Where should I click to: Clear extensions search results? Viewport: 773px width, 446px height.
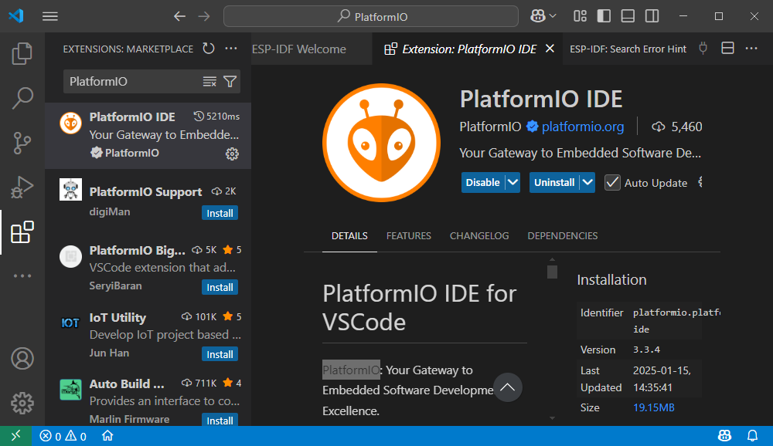pyautogui.click(x=209, y=82)
